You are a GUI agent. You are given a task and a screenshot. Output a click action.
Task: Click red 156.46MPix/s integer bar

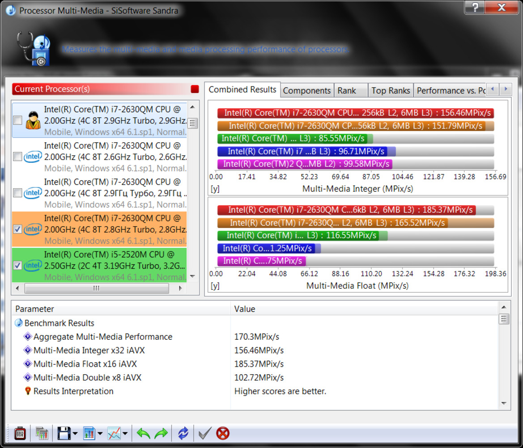tap(356, 113)
